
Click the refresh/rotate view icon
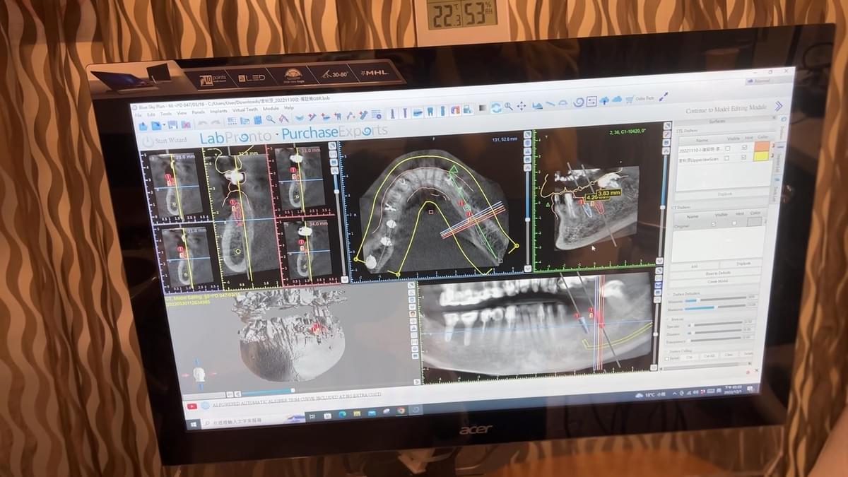pos(496,107)
